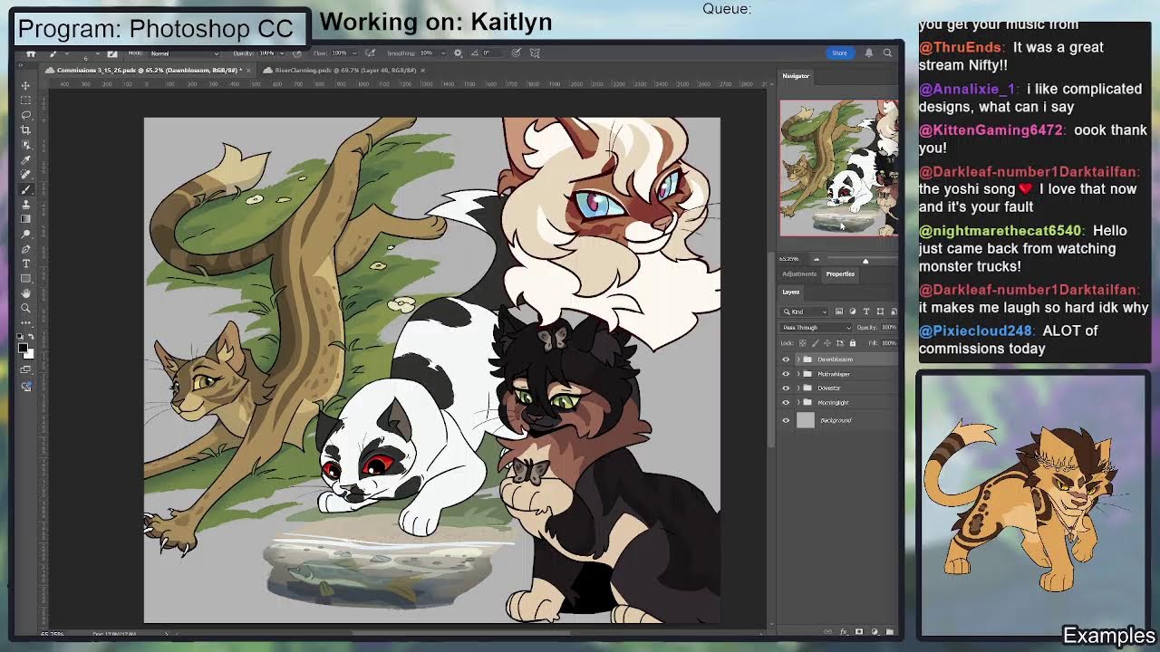This screenshot has height=652, width=1160.
Task: Select the Rectangle shape tool
Action: [x=25, y=278]
